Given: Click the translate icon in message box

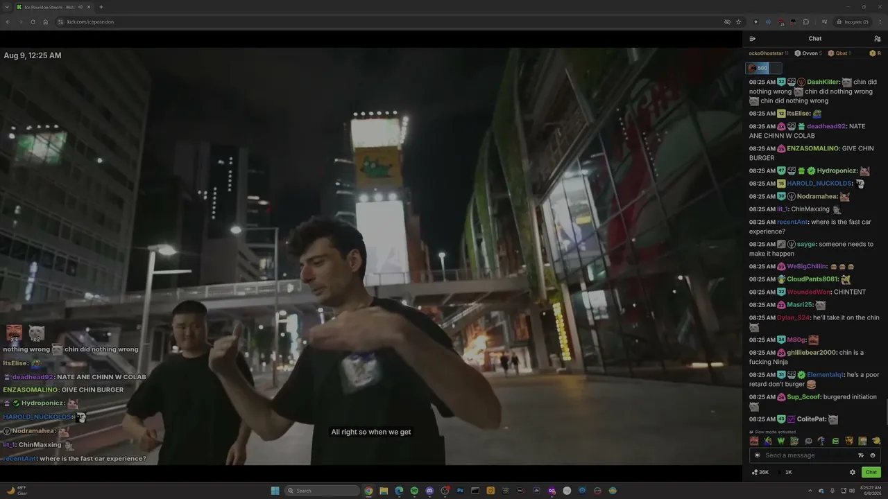Looking at the screenshot, I should pyautogui.click(x=861, y=455).
